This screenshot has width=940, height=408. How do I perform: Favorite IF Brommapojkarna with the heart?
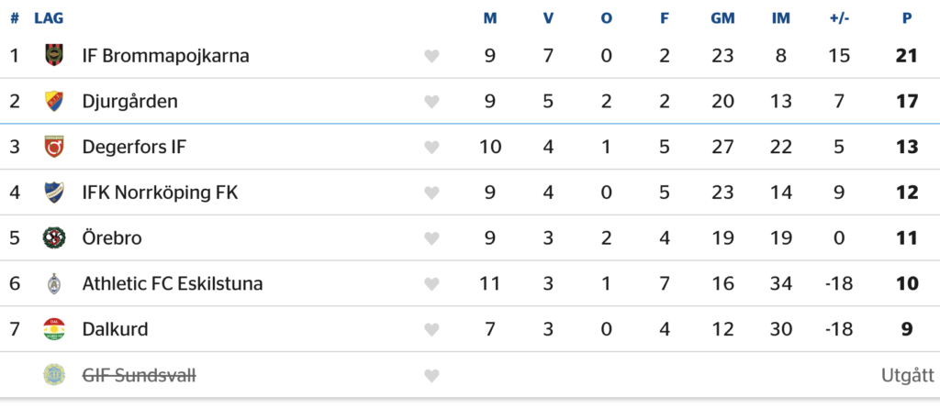(x=431, y=57)
